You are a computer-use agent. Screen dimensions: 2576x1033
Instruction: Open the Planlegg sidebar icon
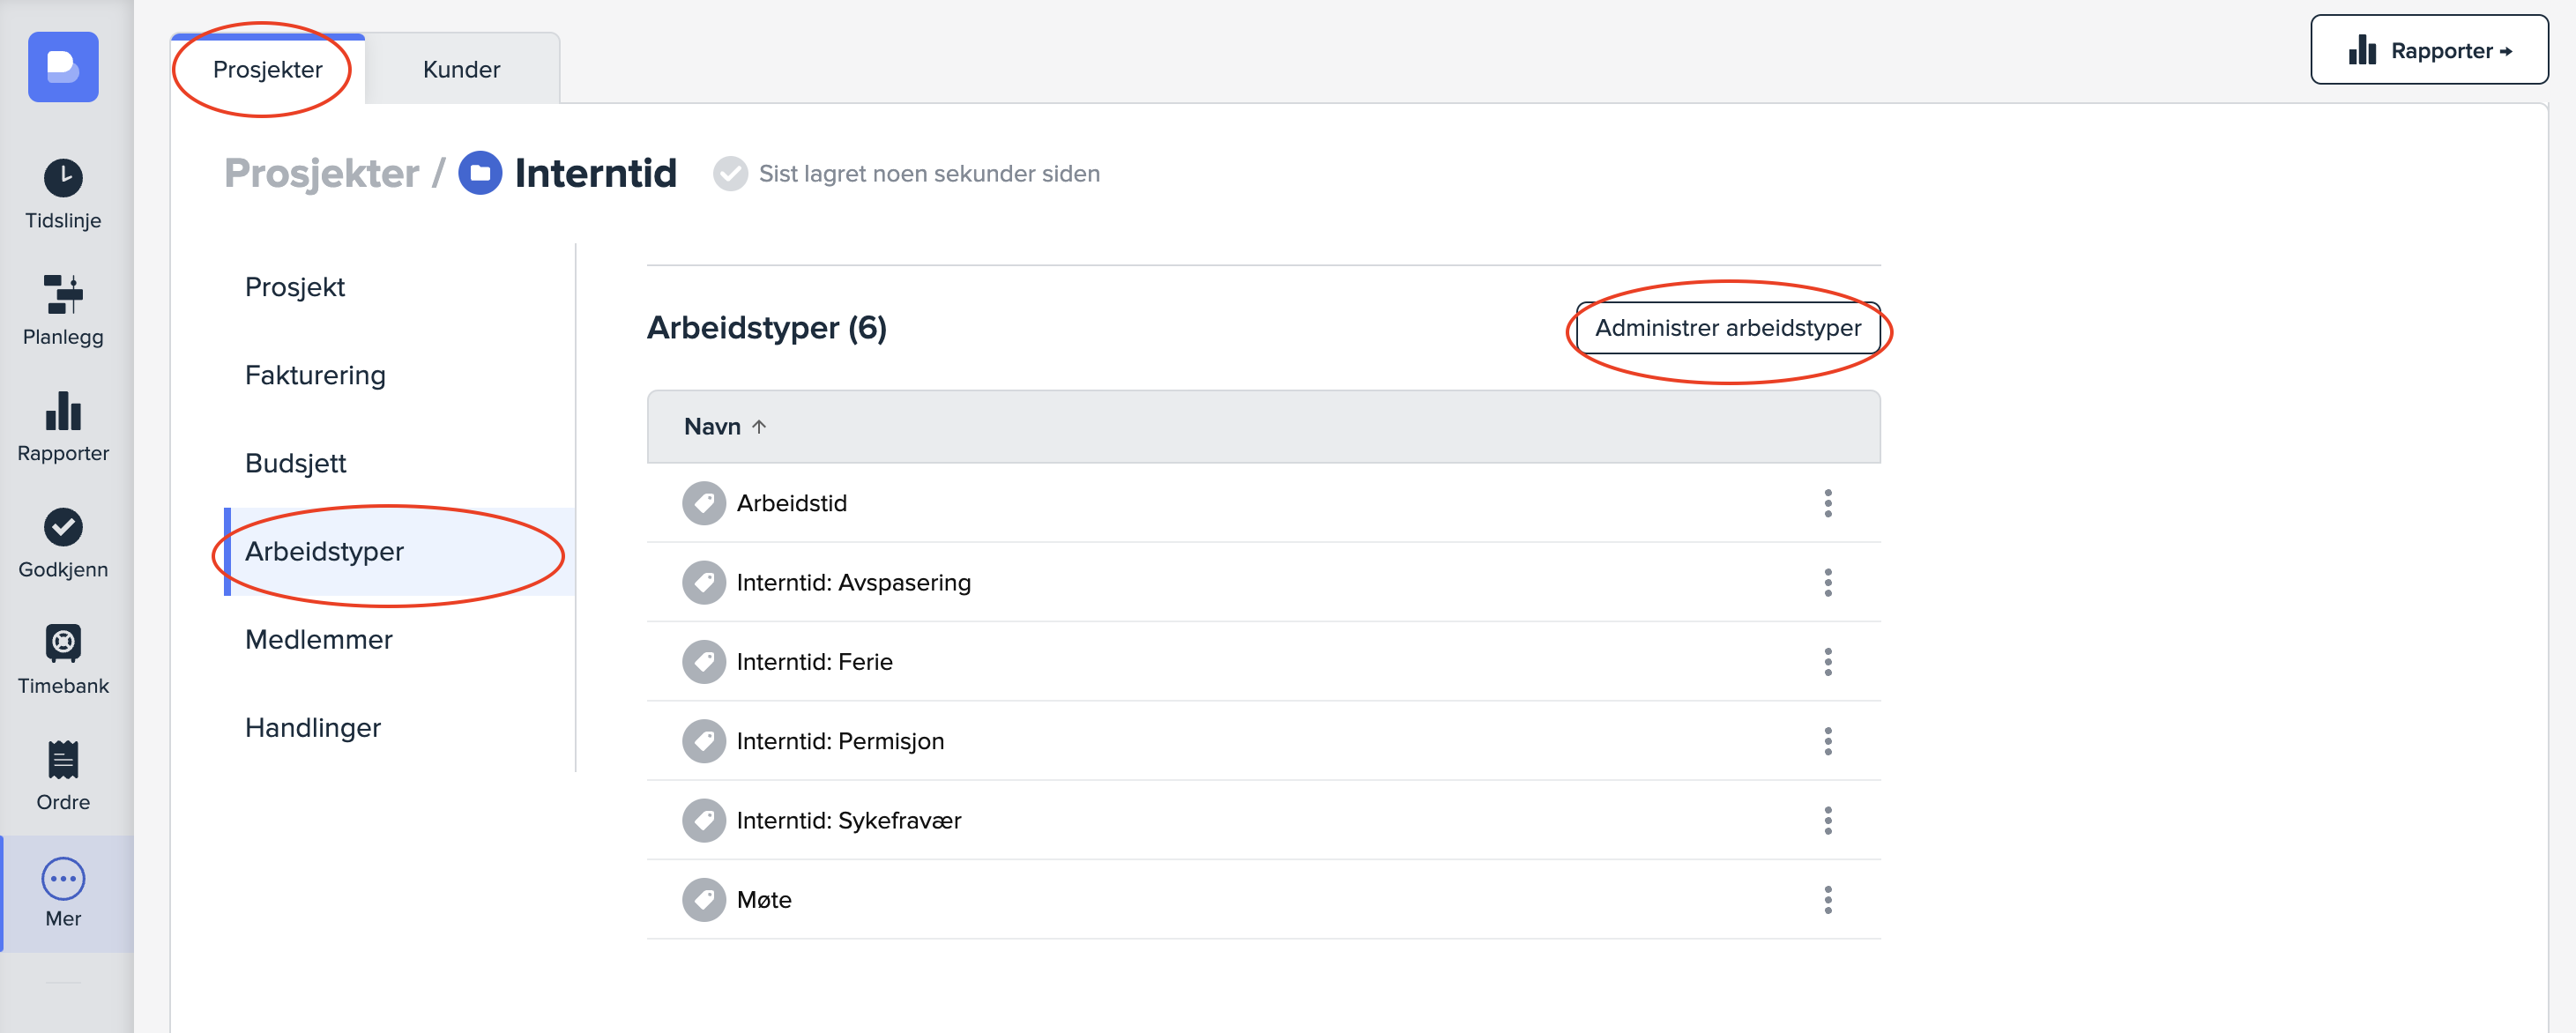(x=63, y=295)
